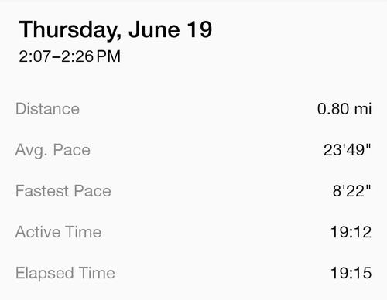The image size is (387, 300).
Task: Select the 23'49" average pace value
Action: pos(347,150)
